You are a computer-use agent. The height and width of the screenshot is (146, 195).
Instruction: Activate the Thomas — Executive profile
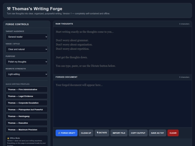[26, 123]
